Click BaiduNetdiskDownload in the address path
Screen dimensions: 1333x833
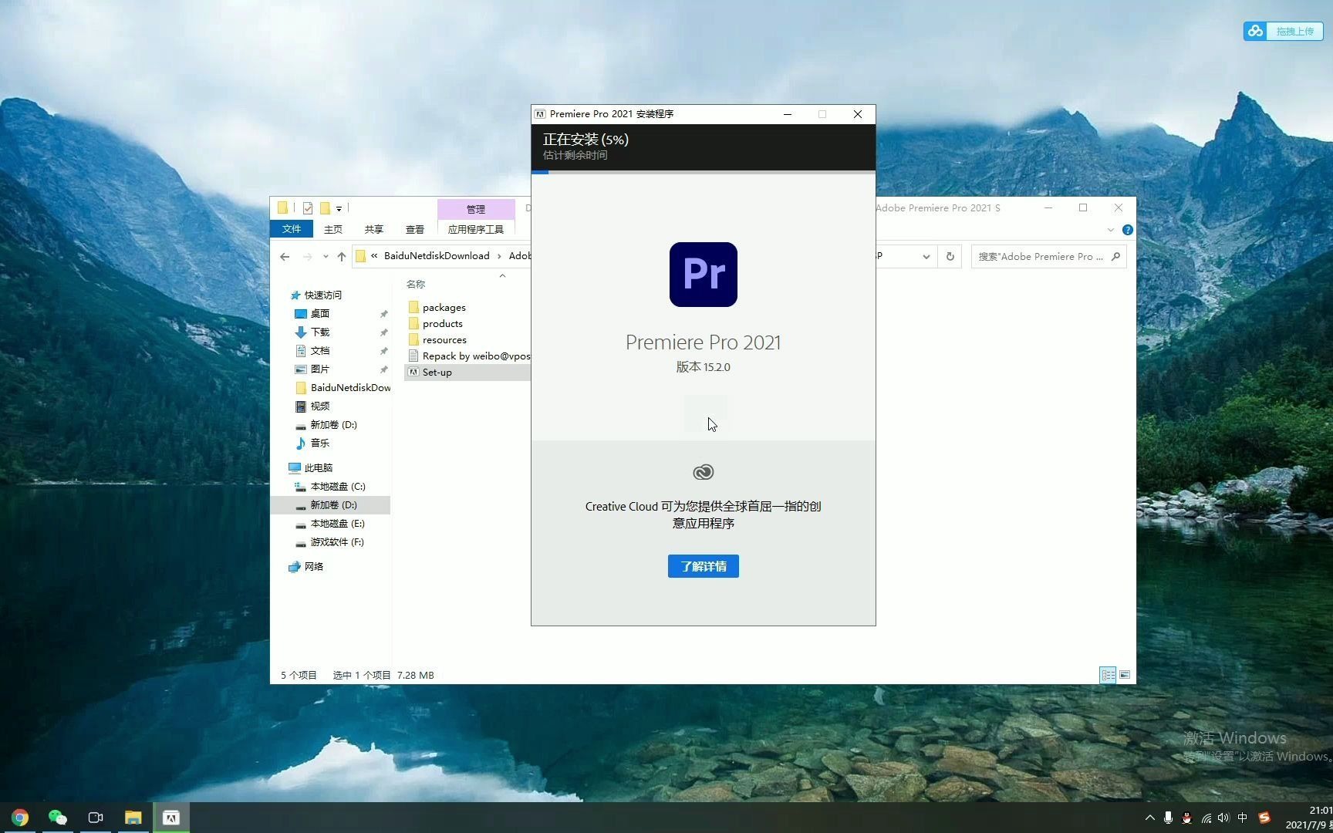point(437,256)
